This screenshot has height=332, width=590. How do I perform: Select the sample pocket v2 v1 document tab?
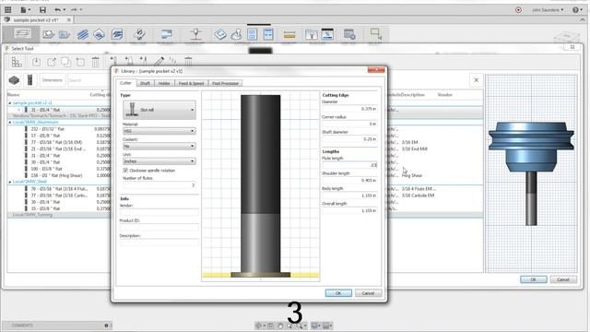(x=37, y=20)
